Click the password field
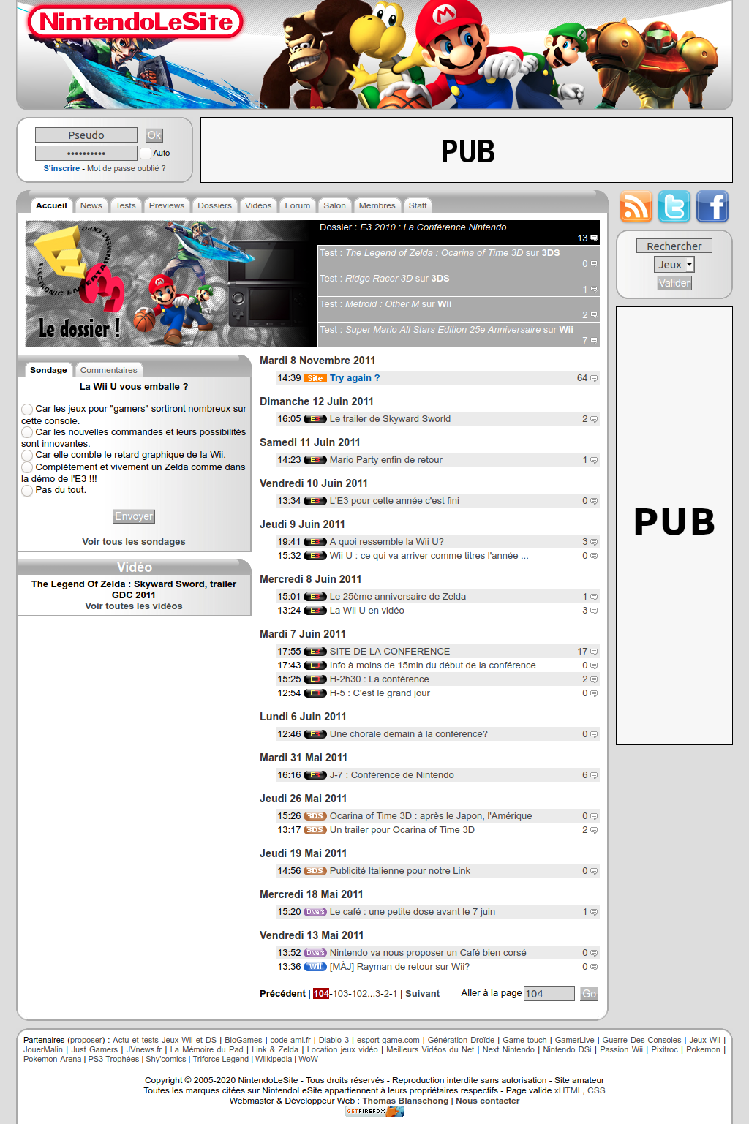The width and height of the screenshot is (749, 1124). click(x=86, y=154)
